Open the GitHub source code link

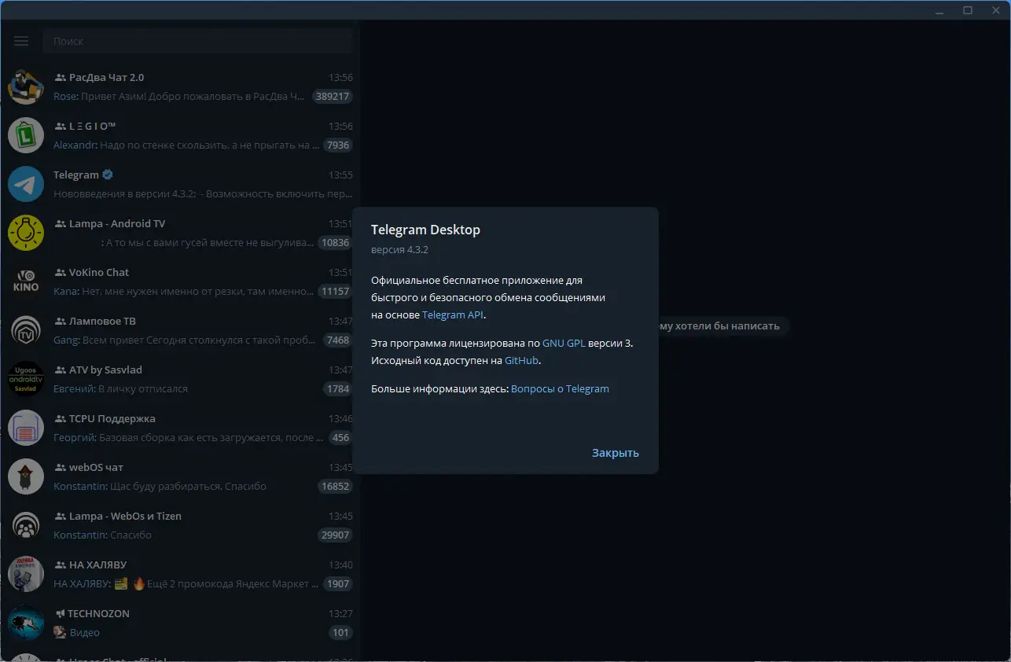tap(522, 360)
